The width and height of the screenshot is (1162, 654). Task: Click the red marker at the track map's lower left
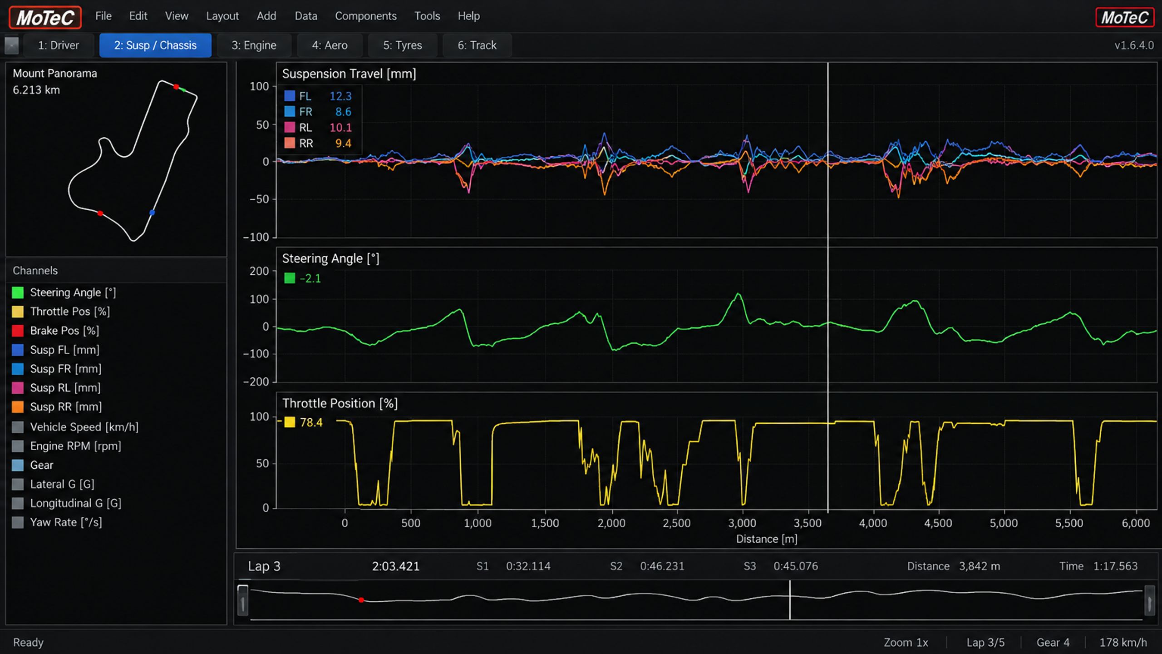click(100, 213)
